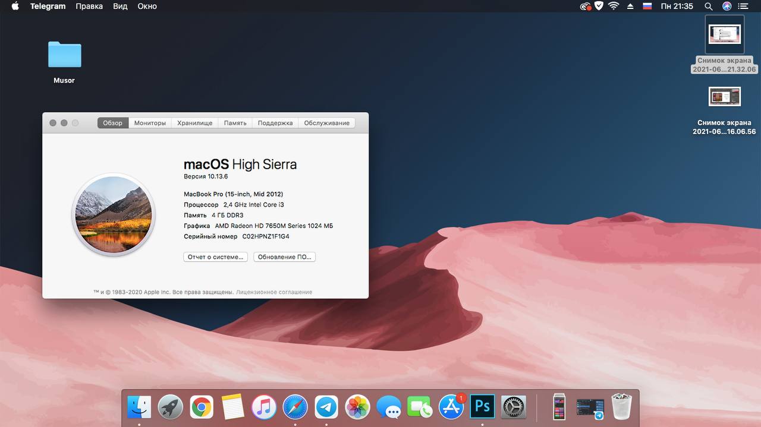Close the About This Mac window
The width and height of the screenshot is (761, 427).
[53, 123]
